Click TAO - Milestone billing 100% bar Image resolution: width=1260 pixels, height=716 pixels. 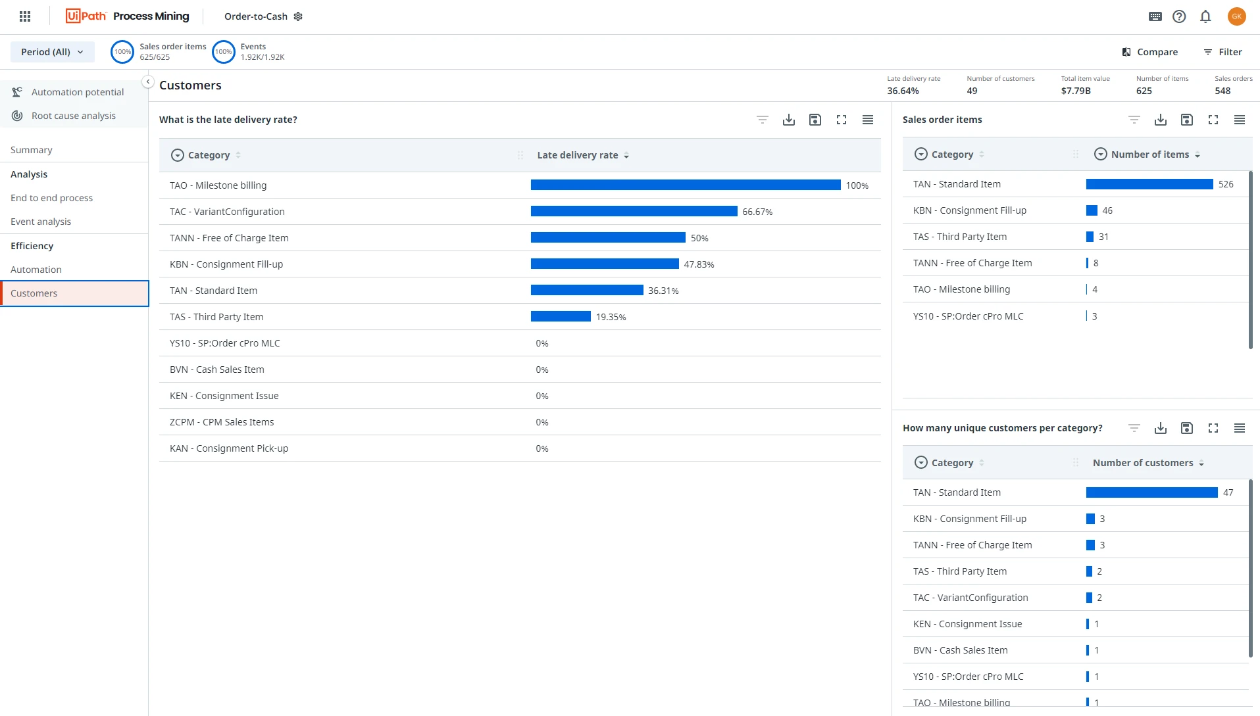tap(686, 185)
